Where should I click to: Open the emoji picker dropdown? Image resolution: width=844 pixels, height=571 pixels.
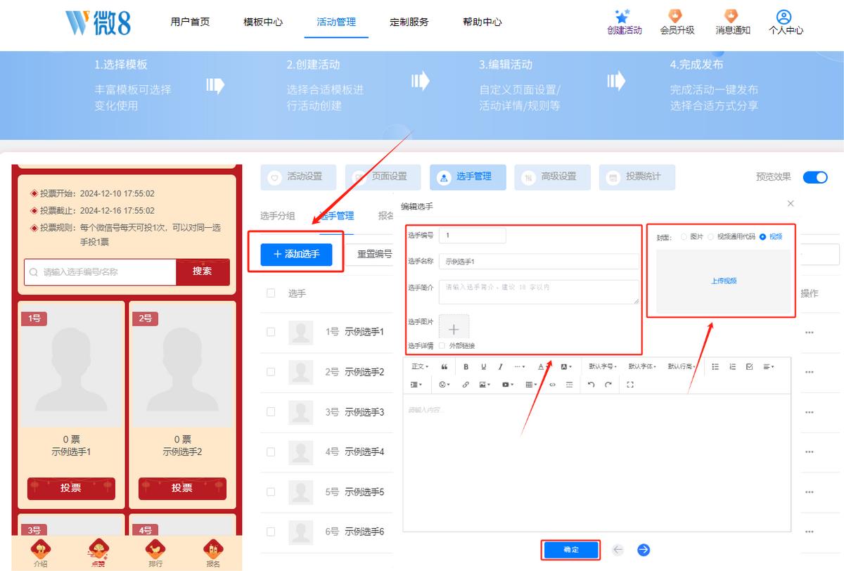pyautogui.click(x=444, y=385)
